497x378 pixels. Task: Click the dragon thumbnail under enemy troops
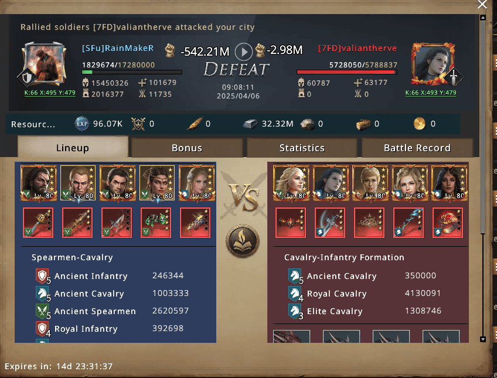291,336
